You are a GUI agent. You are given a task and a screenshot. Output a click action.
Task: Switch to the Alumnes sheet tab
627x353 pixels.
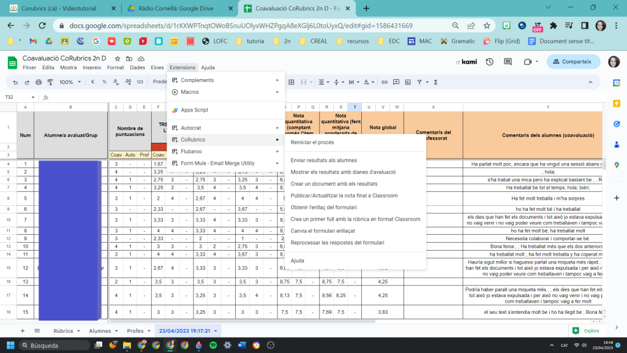coord(99,331)
